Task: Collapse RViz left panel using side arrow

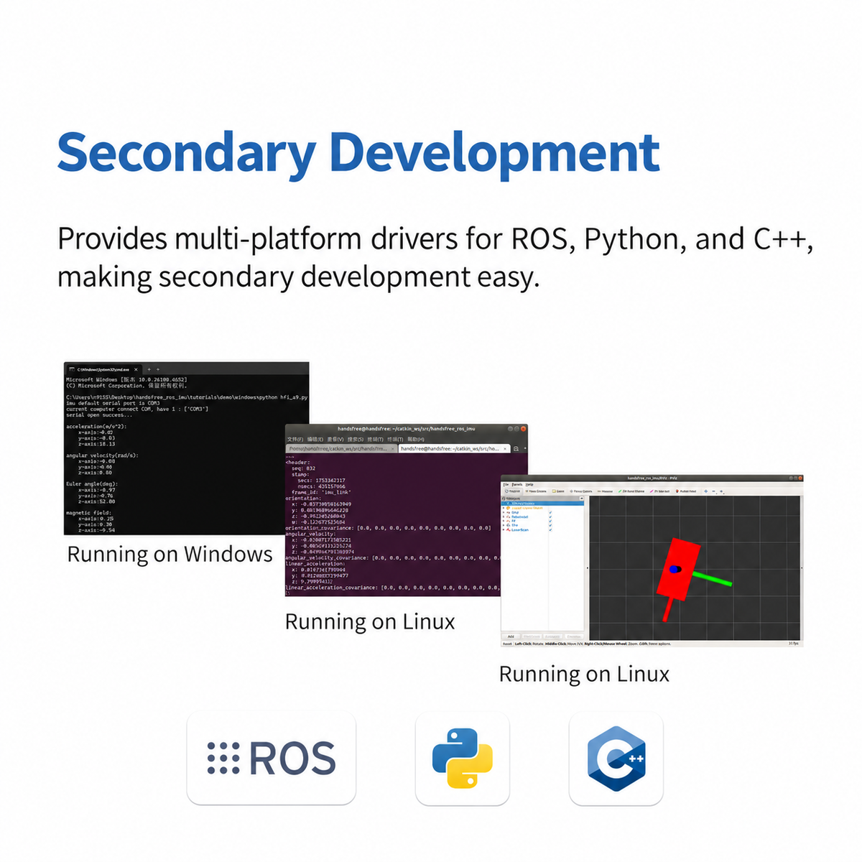Action: (x=587, y=567)
